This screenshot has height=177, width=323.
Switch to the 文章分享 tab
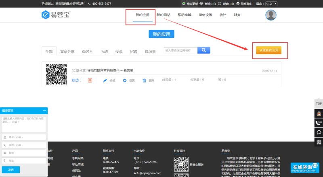click(x=67, y=51)
